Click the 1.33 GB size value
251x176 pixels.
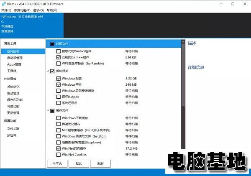[x=131, y=79]
